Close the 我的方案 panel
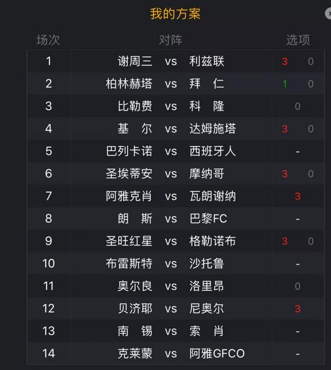The height and width of the screenshot is (370, 331). coord(328,13)
